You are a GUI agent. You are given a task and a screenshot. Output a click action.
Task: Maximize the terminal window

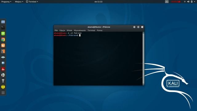click(138, 27)
